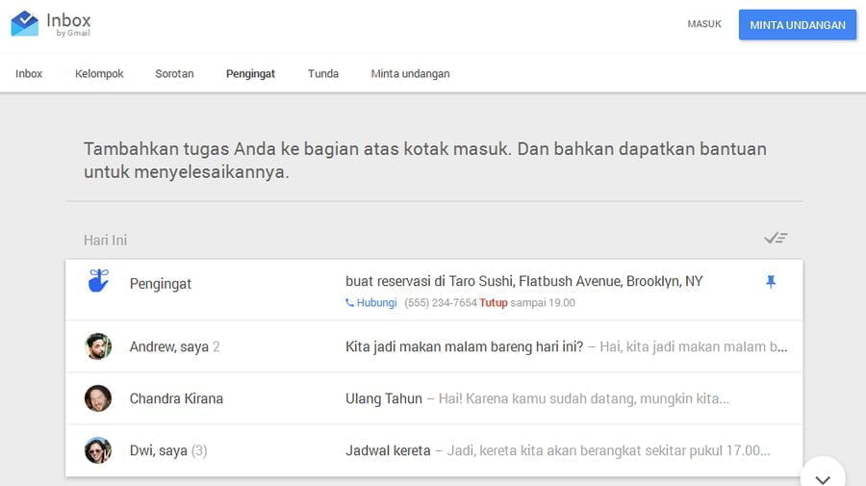Viewport: 866px width, 486px height.
Task: Click the MASUK sign-in link
Action: point(704,24)
